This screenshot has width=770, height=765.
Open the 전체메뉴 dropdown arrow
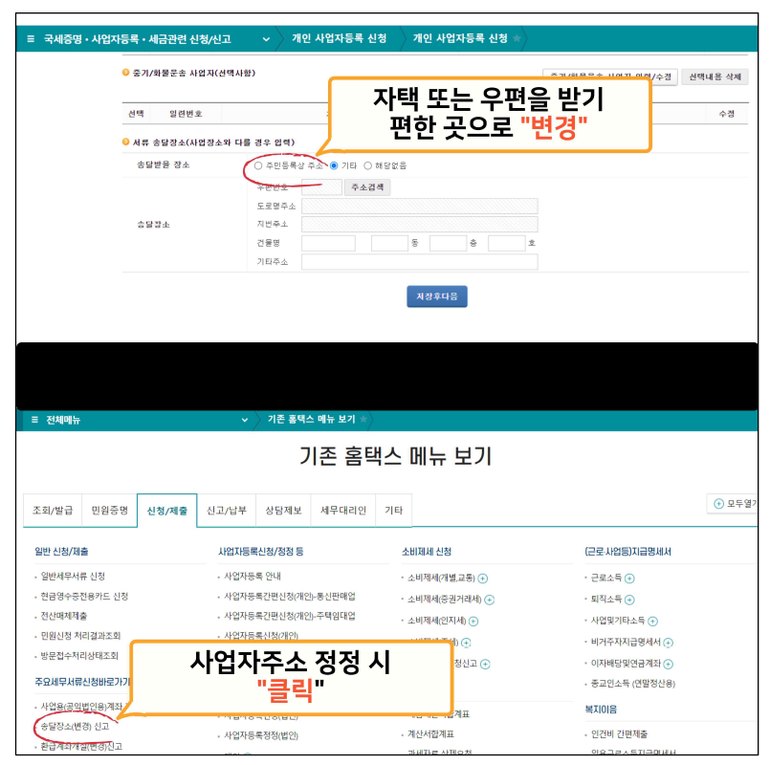pyautogui.click(x=245, y=420)
